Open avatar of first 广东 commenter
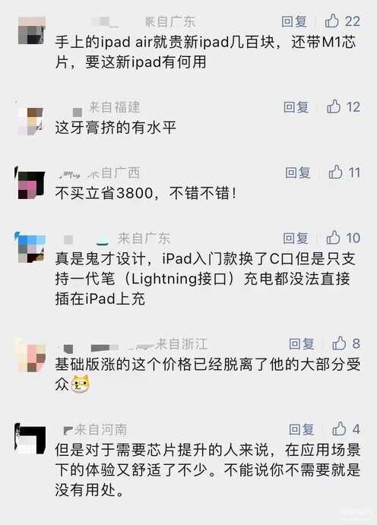The height and width of the screenshot is (525, 377). tap(31, 30)
